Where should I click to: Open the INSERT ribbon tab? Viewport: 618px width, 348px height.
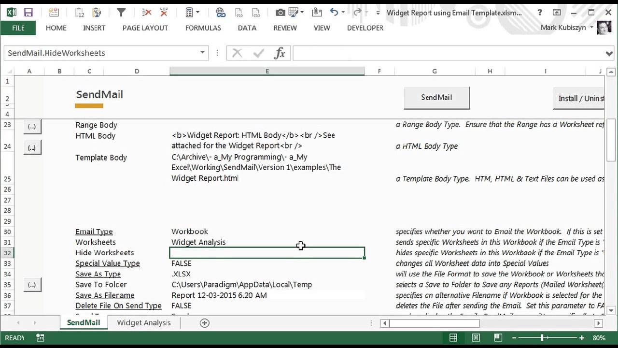(x=94, y=28)
